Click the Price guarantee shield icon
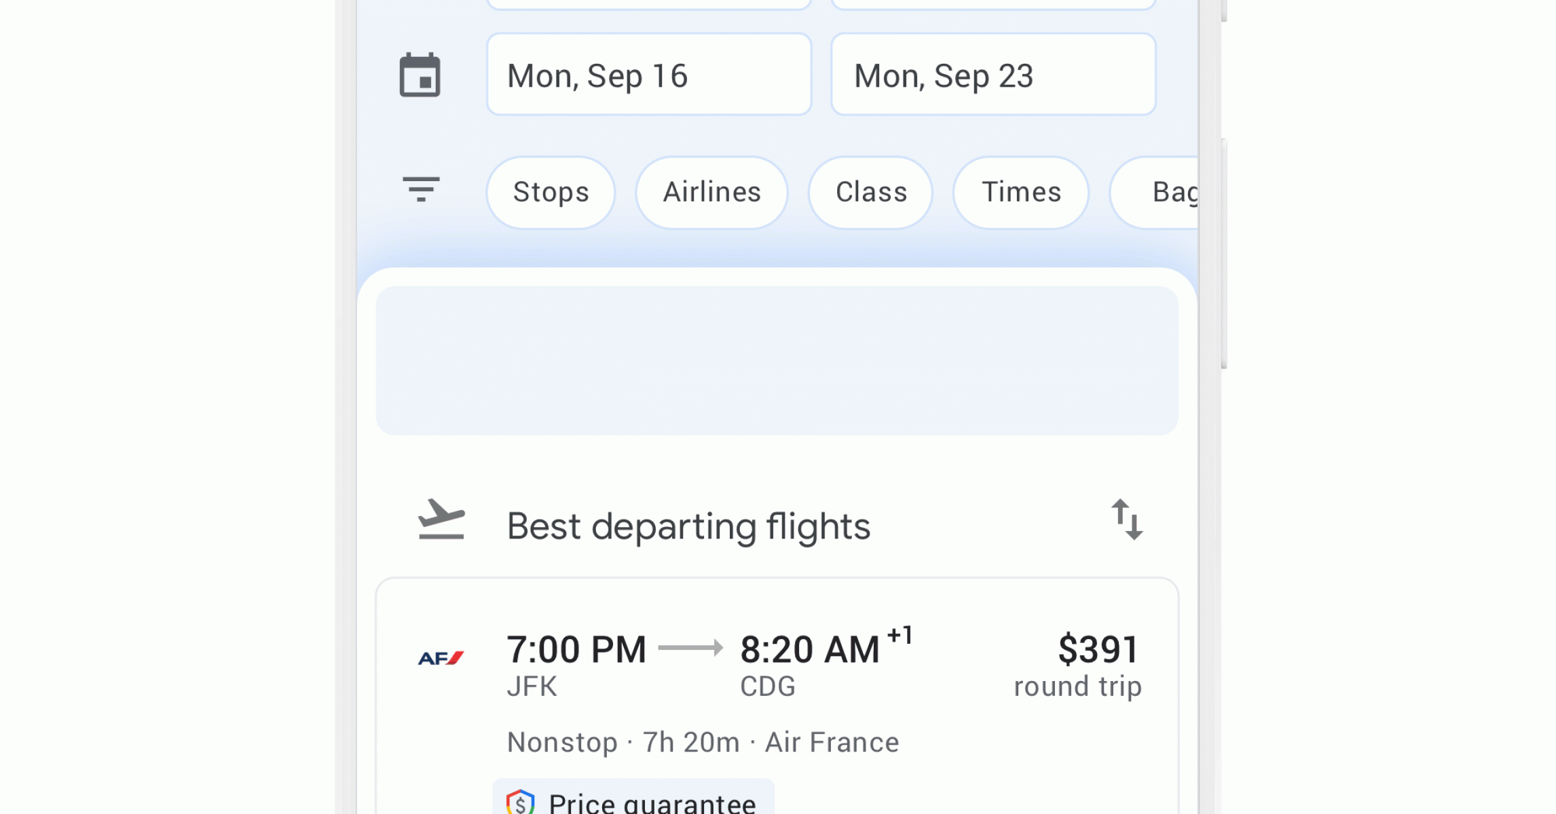This screenshot has width=1556, height=814. [x=520, y=803]
